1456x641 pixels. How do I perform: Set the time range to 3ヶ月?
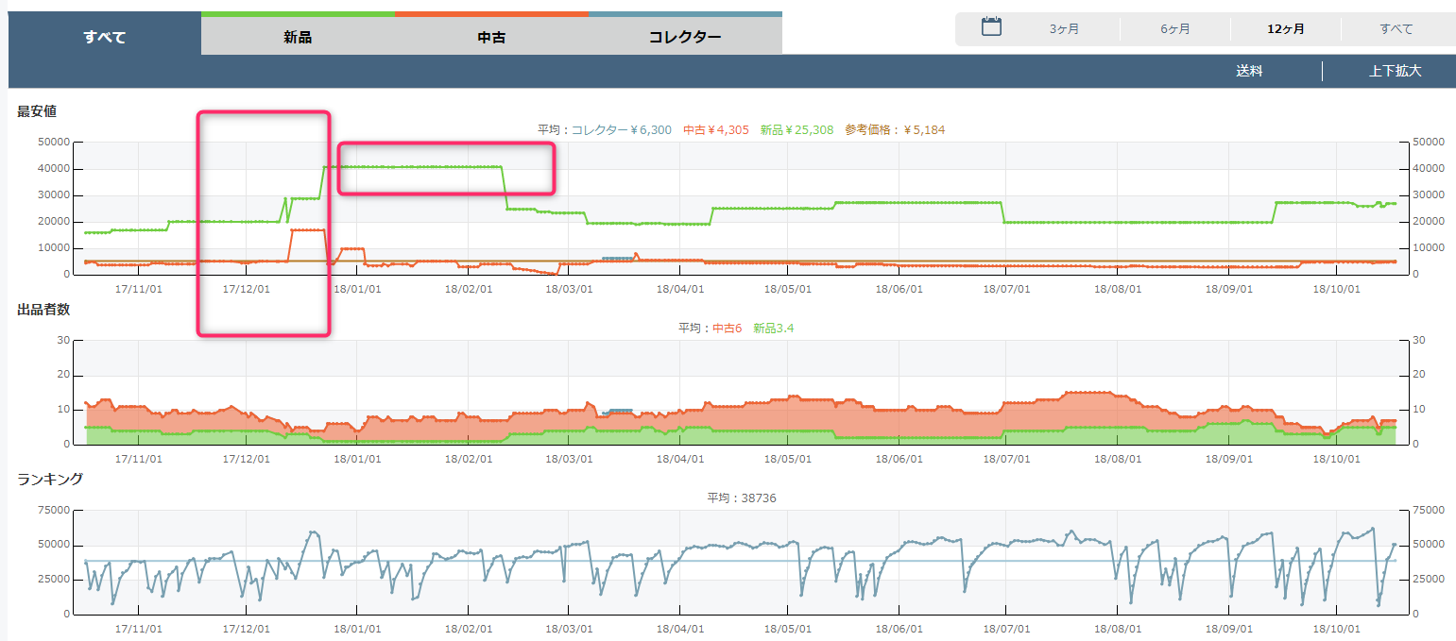1064,29
